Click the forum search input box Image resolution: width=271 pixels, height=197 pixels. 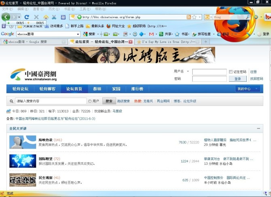51,101
